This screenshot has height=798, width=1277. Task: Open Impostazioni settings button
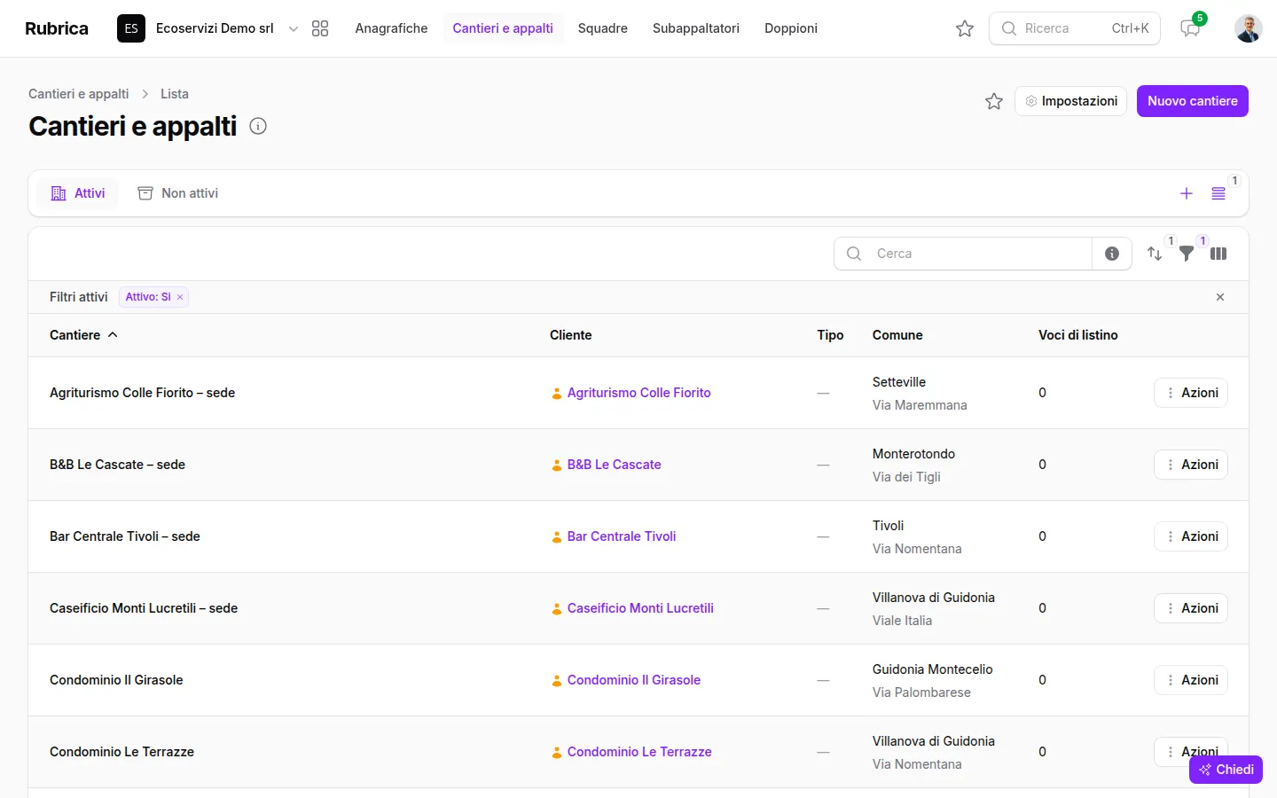click(1070, 101)
